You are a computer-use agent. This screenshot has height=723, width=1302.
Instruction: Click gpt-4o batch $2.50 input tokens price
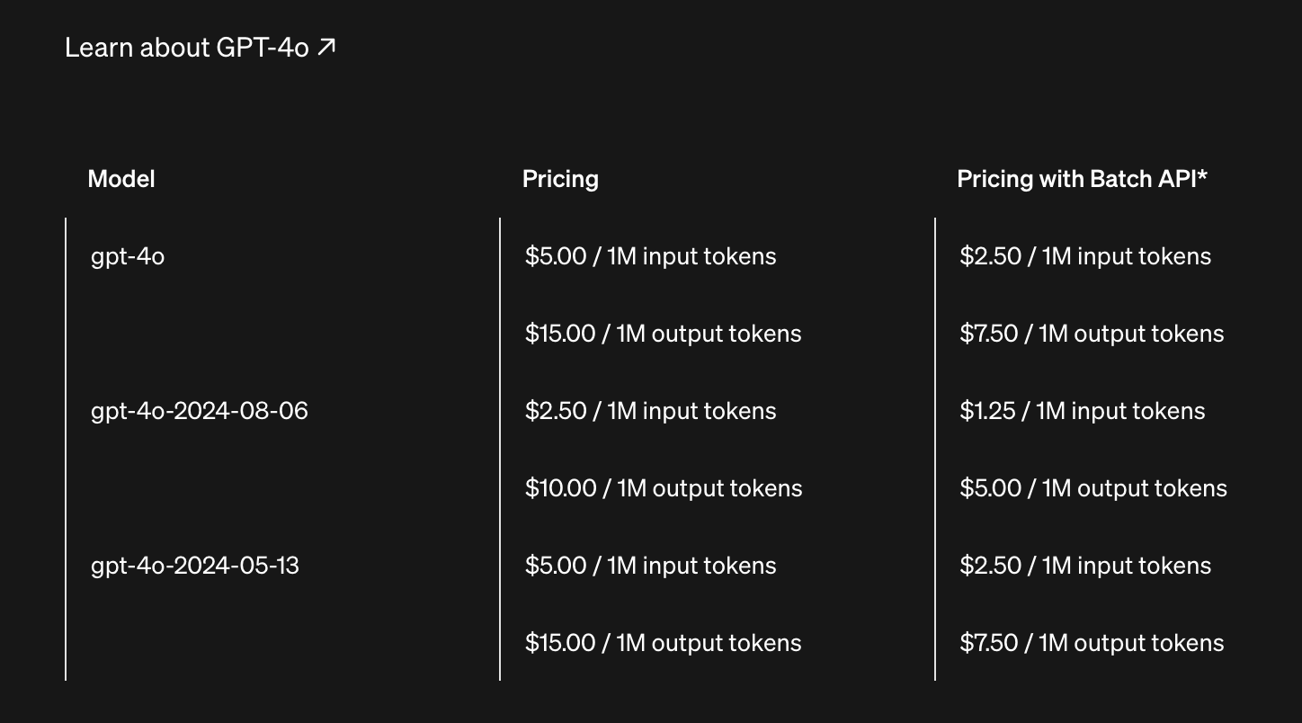coord(1085,256)
